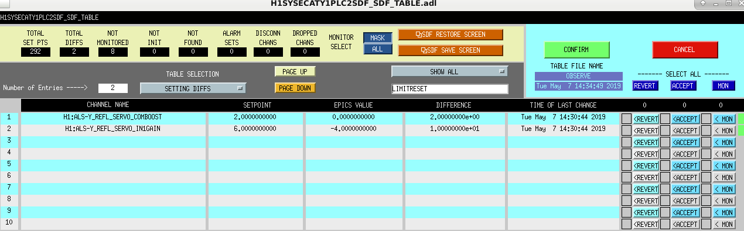744x231 pixels.
Task: Click select-all REVERT button
Action: [645, 86]
